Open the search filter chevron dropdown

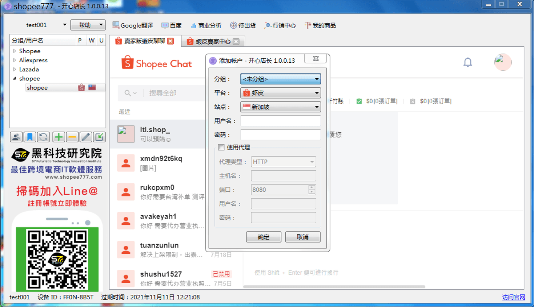point(135,93)
